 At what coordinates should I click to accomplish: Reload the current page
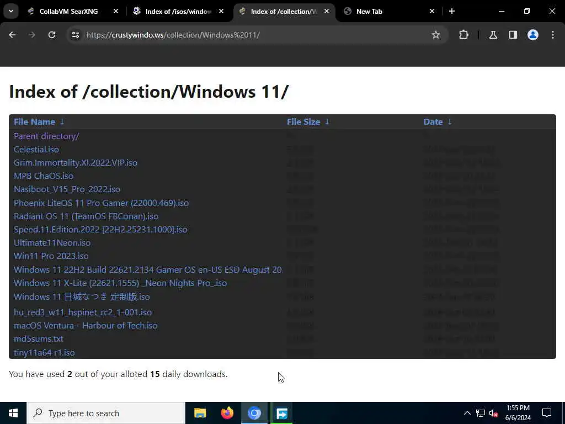[52, 35]
